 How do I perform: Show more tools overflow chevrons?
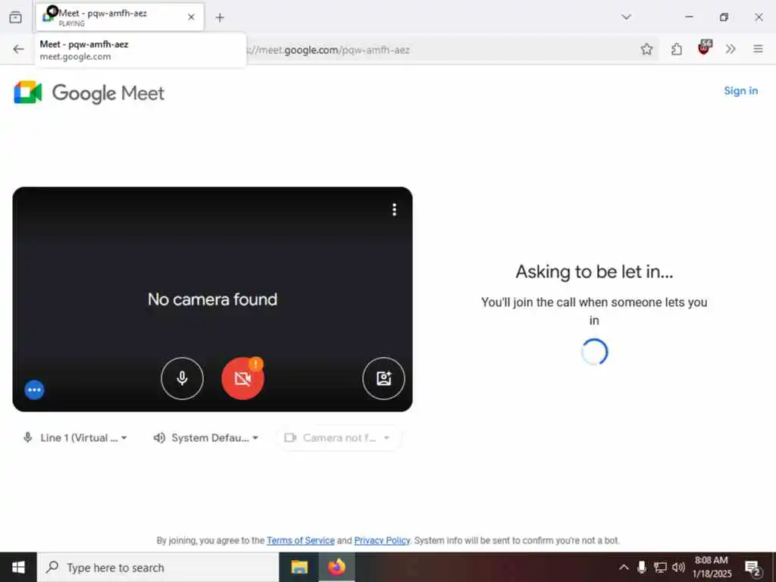[731, 49]
